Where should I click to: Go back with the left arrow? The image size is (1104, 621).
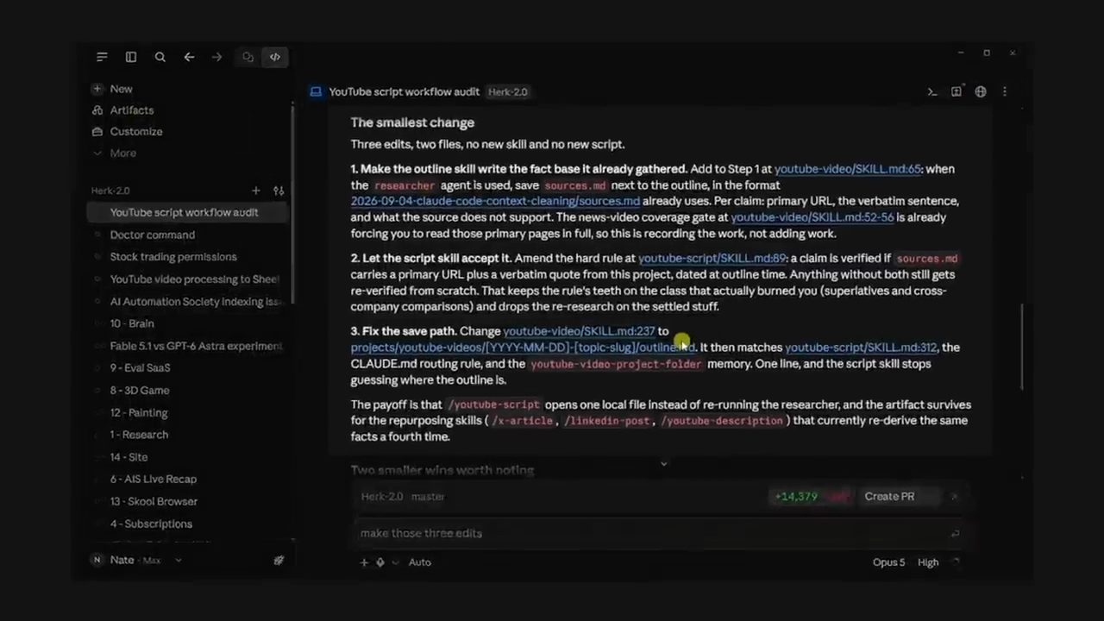click(x=189, y=57)
